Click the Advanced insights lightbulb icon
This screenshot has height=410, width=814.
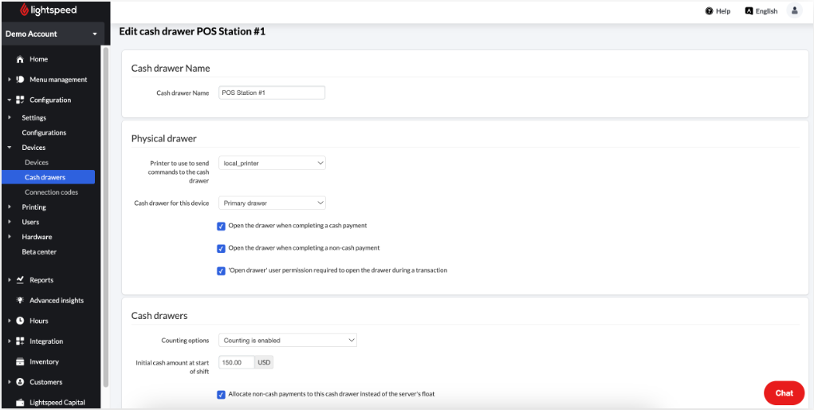click(20, 301)
